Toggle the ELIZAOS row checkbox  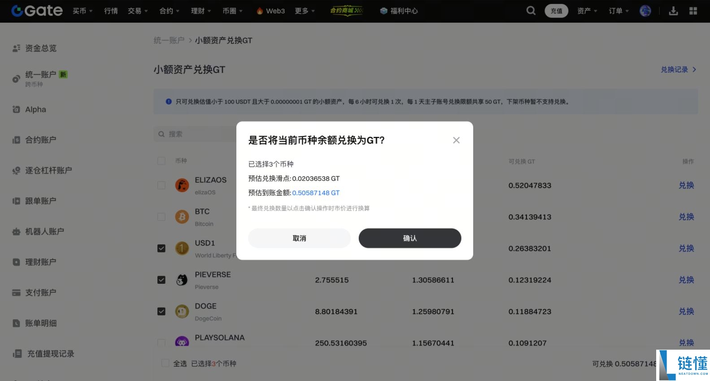coord(161,185)
